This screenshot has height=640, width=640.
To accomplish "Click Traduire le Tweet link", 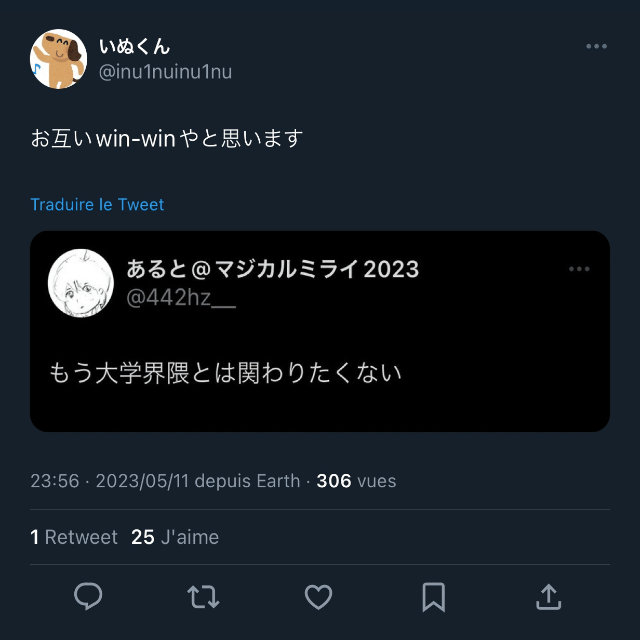I will click(x=97, y=205).
